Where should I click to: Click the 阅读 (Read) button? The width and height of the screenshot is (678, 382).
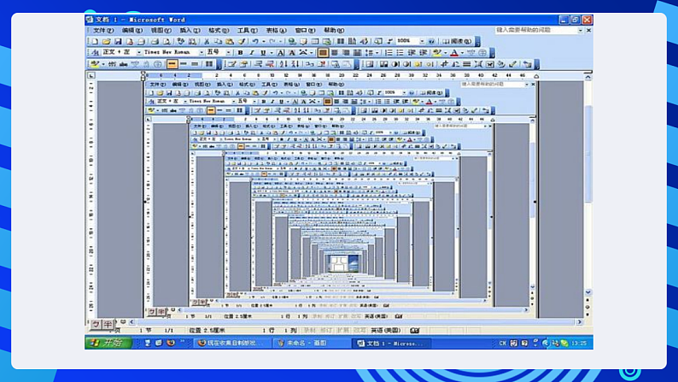coord(459,41)
